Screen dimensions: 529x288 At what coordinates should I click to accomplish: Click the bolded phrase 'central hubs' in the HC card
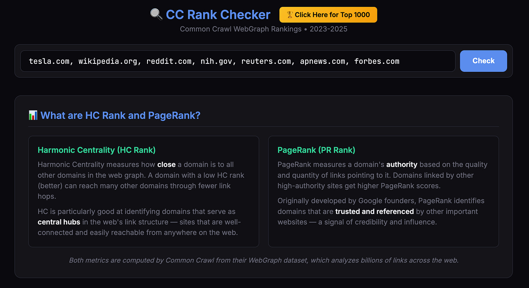[58, 222]
